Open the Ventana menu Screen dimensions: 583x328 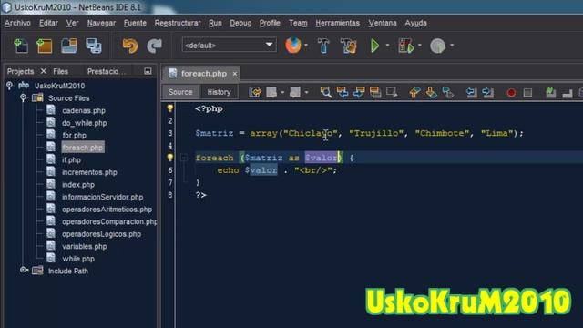pyautogui.click(x=383, y=23)
